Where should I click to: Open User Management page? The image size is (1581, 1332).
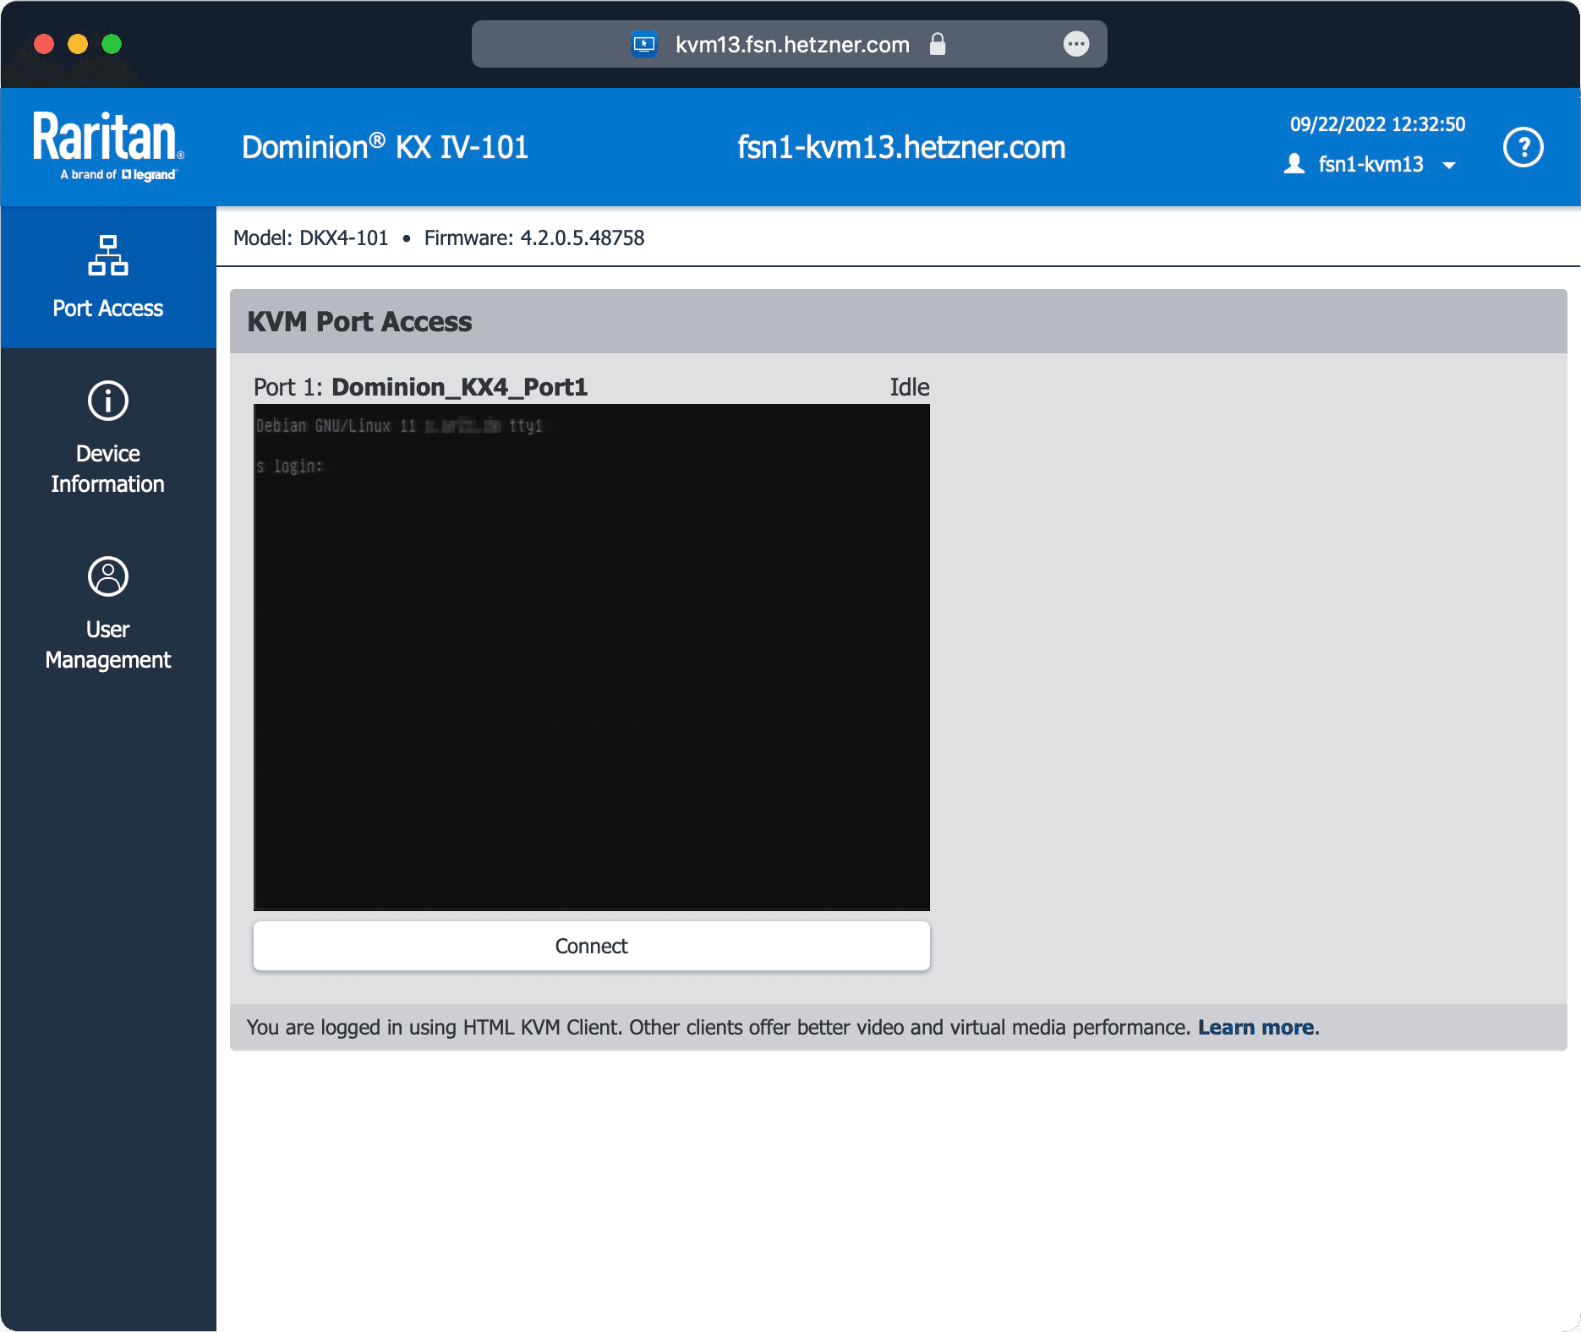107,614
